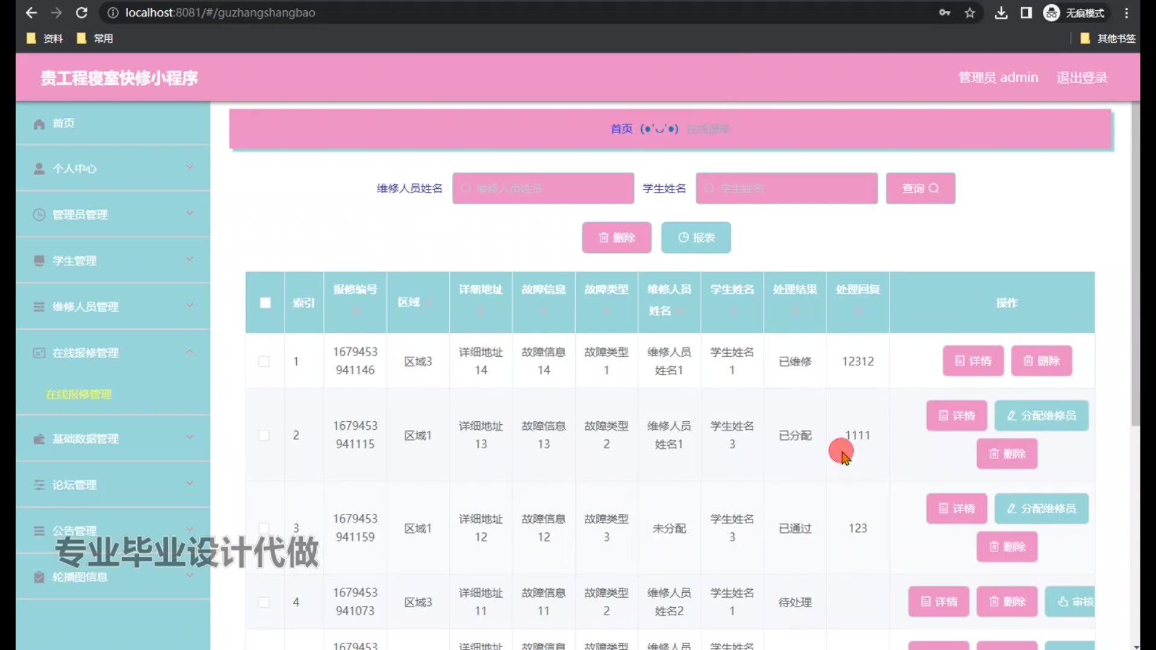Open the browser three-dot menu
The height and width of the screenshot is (650, 1156).
point(1126,13)
